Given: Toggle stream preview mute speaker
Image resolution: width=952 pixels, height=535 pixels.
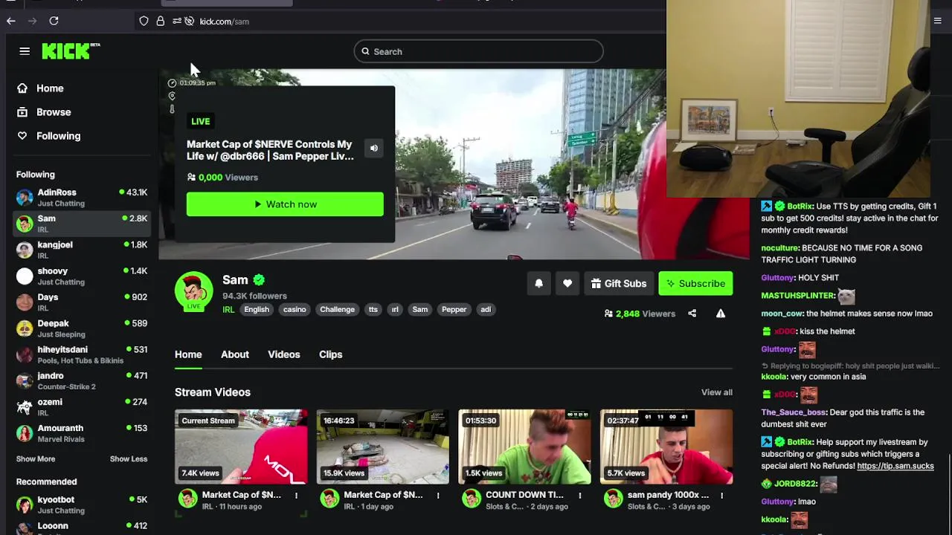Looking at the screenshot, I should tap(374, 148).
